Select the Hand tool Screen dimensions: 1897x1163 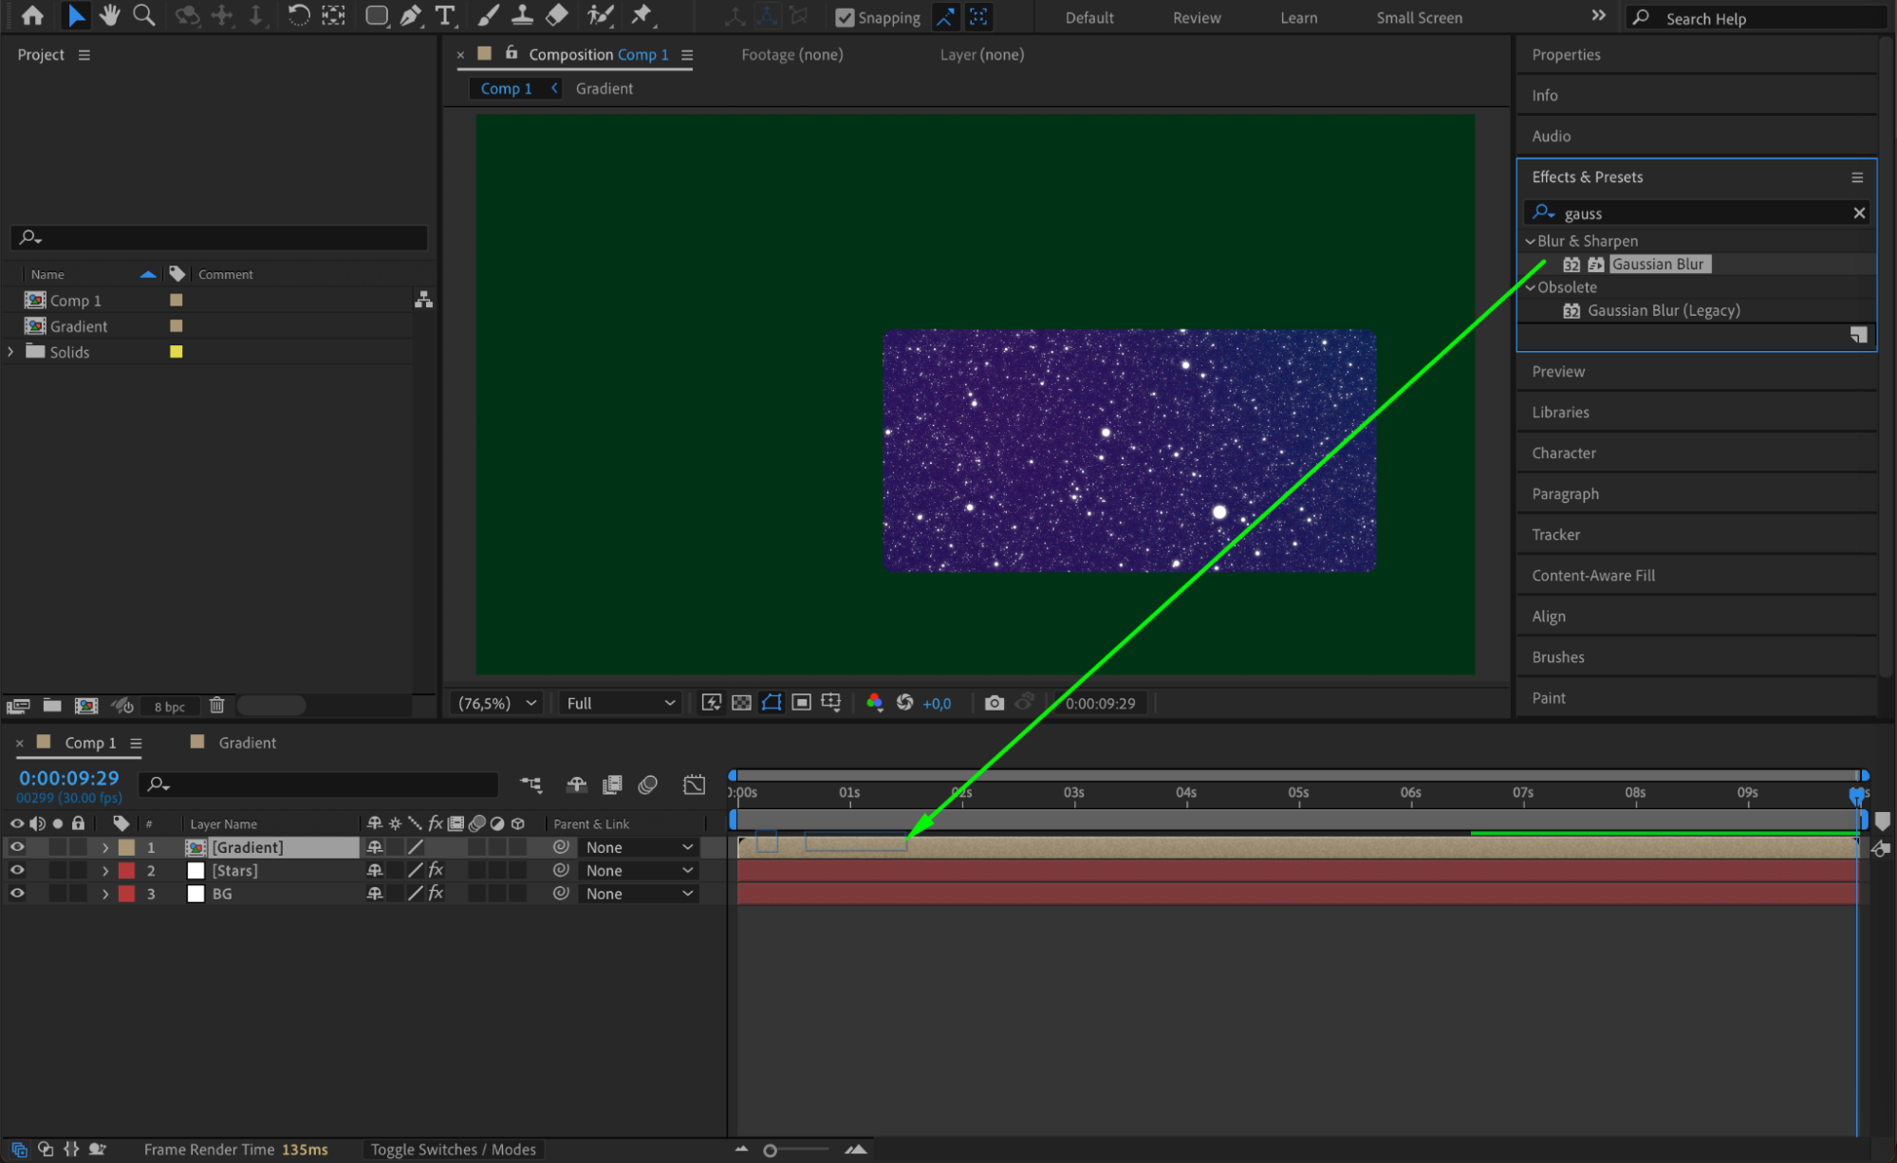[x=110, y=15]
